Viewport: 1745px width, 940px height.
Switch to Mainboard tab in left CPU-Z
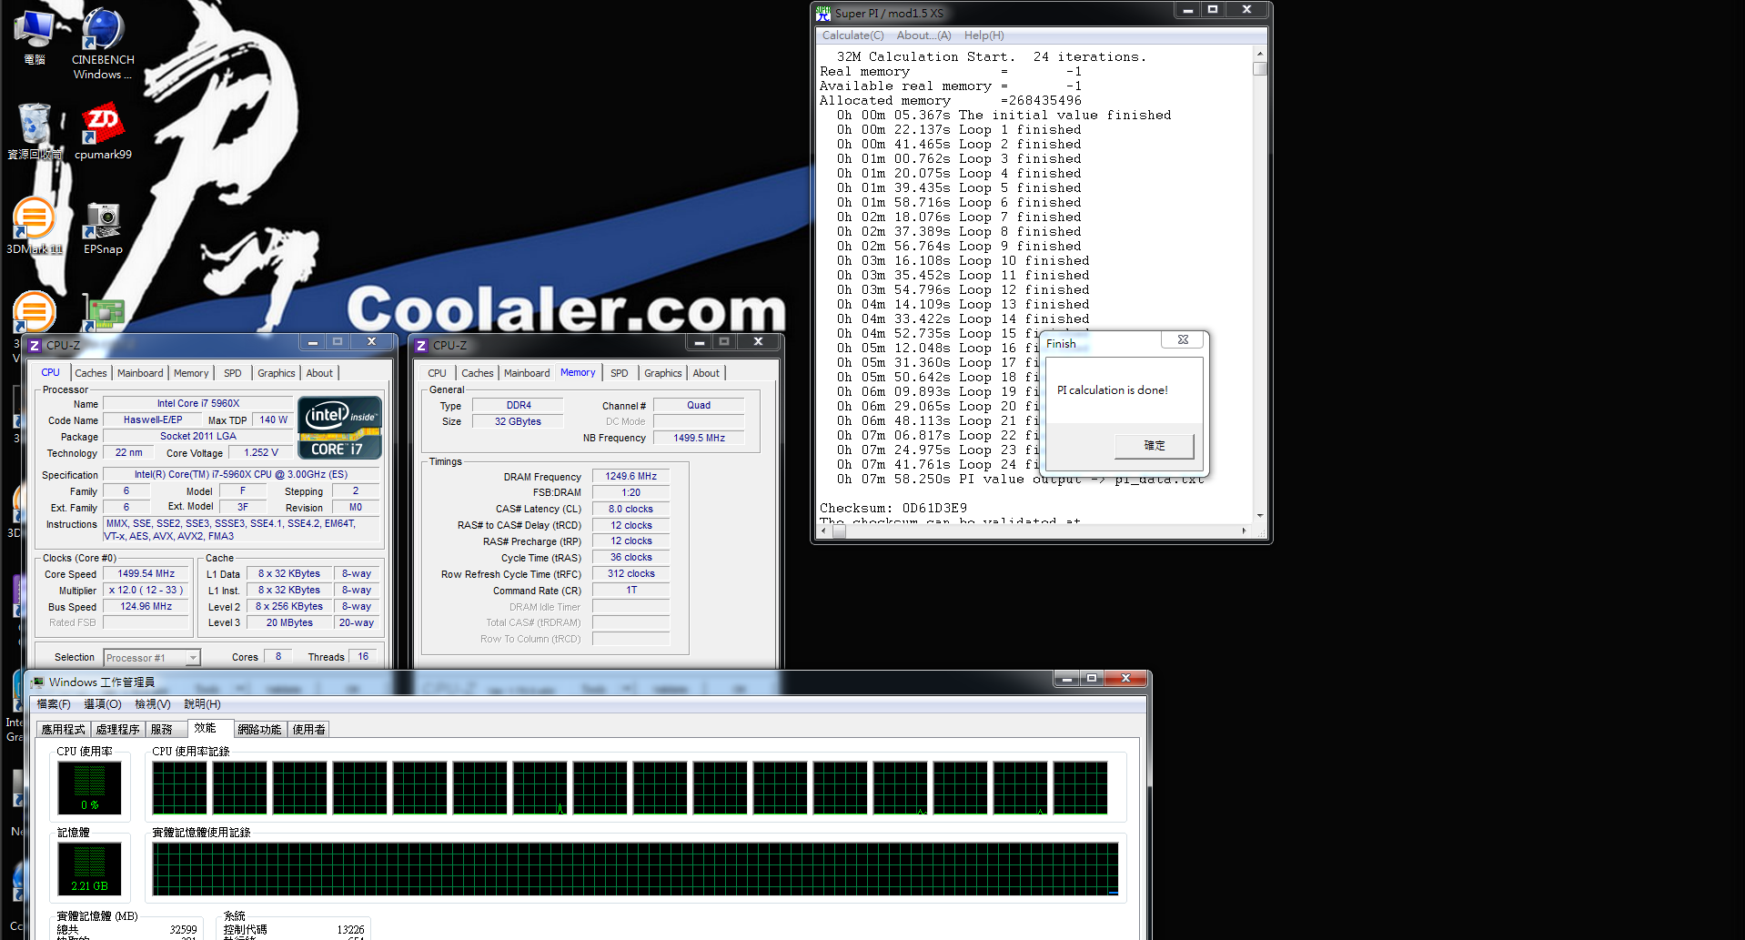(x=140, y=373)
